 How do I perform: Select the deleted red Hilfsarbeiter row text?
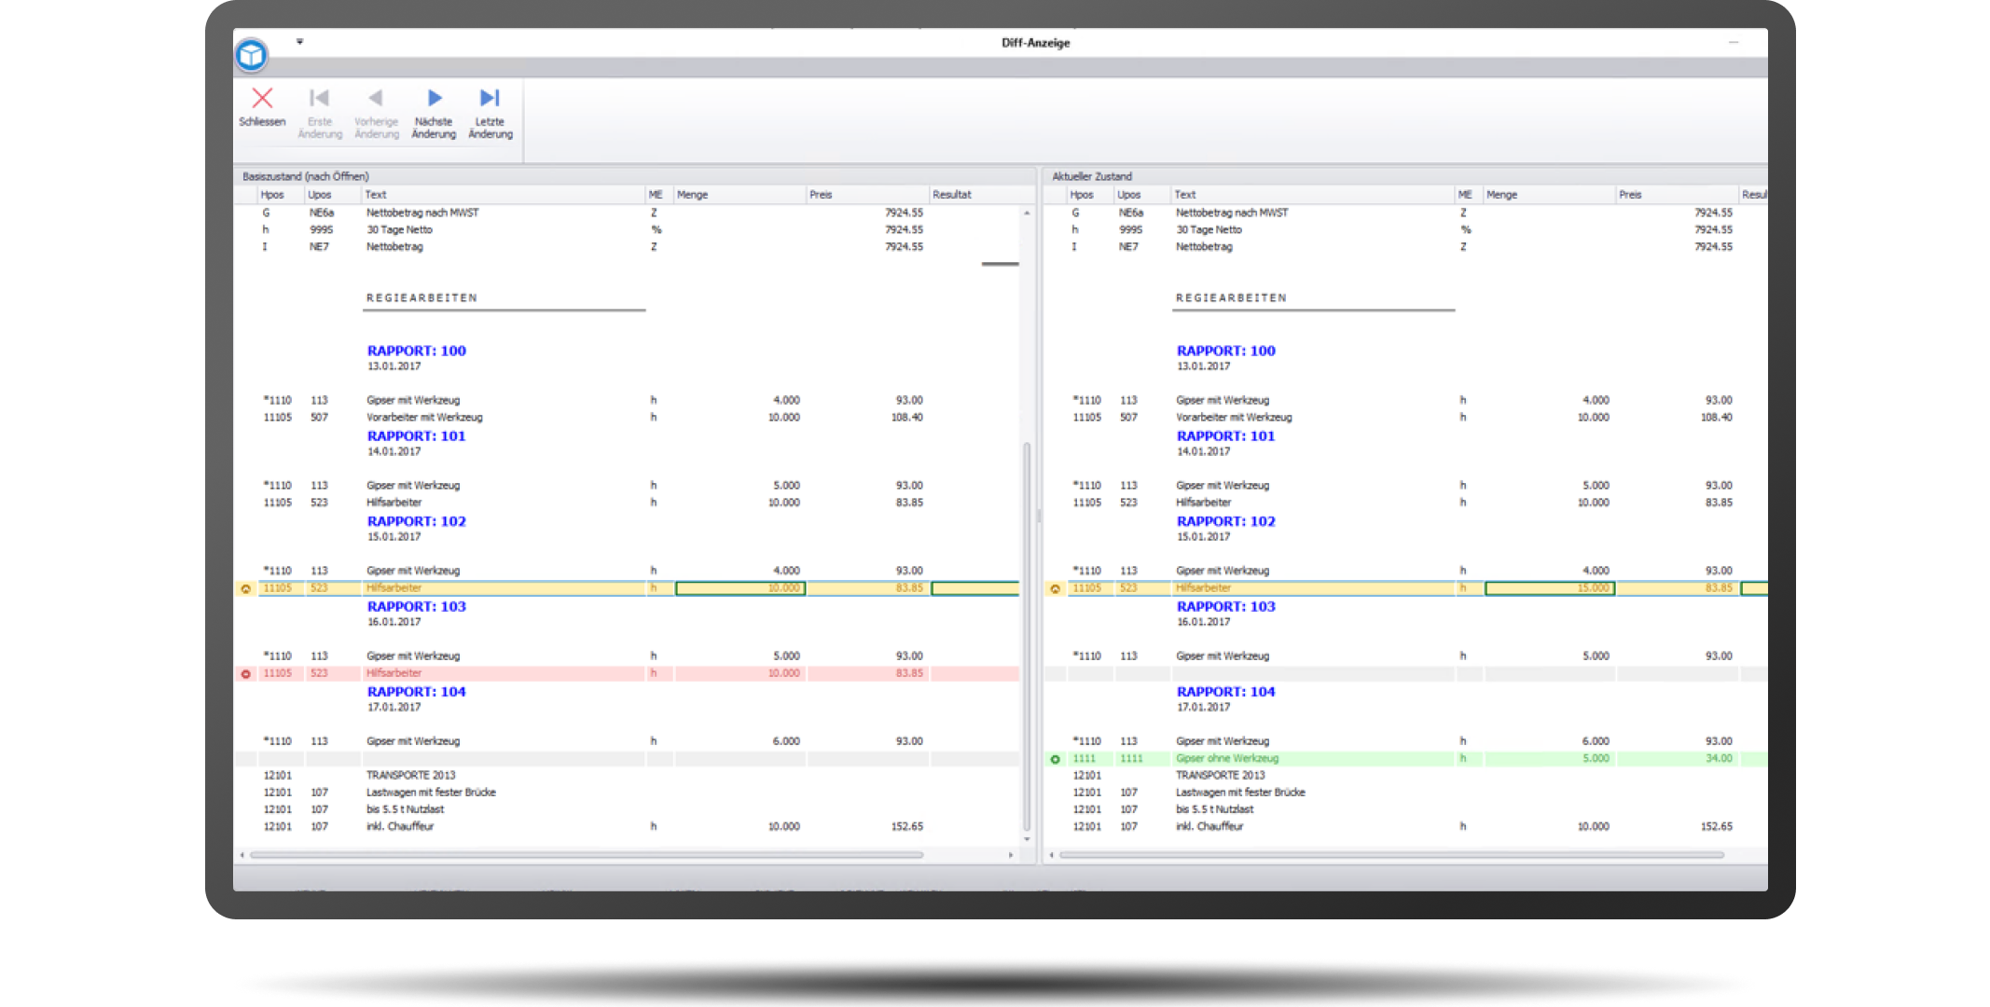tap(394, 673)
